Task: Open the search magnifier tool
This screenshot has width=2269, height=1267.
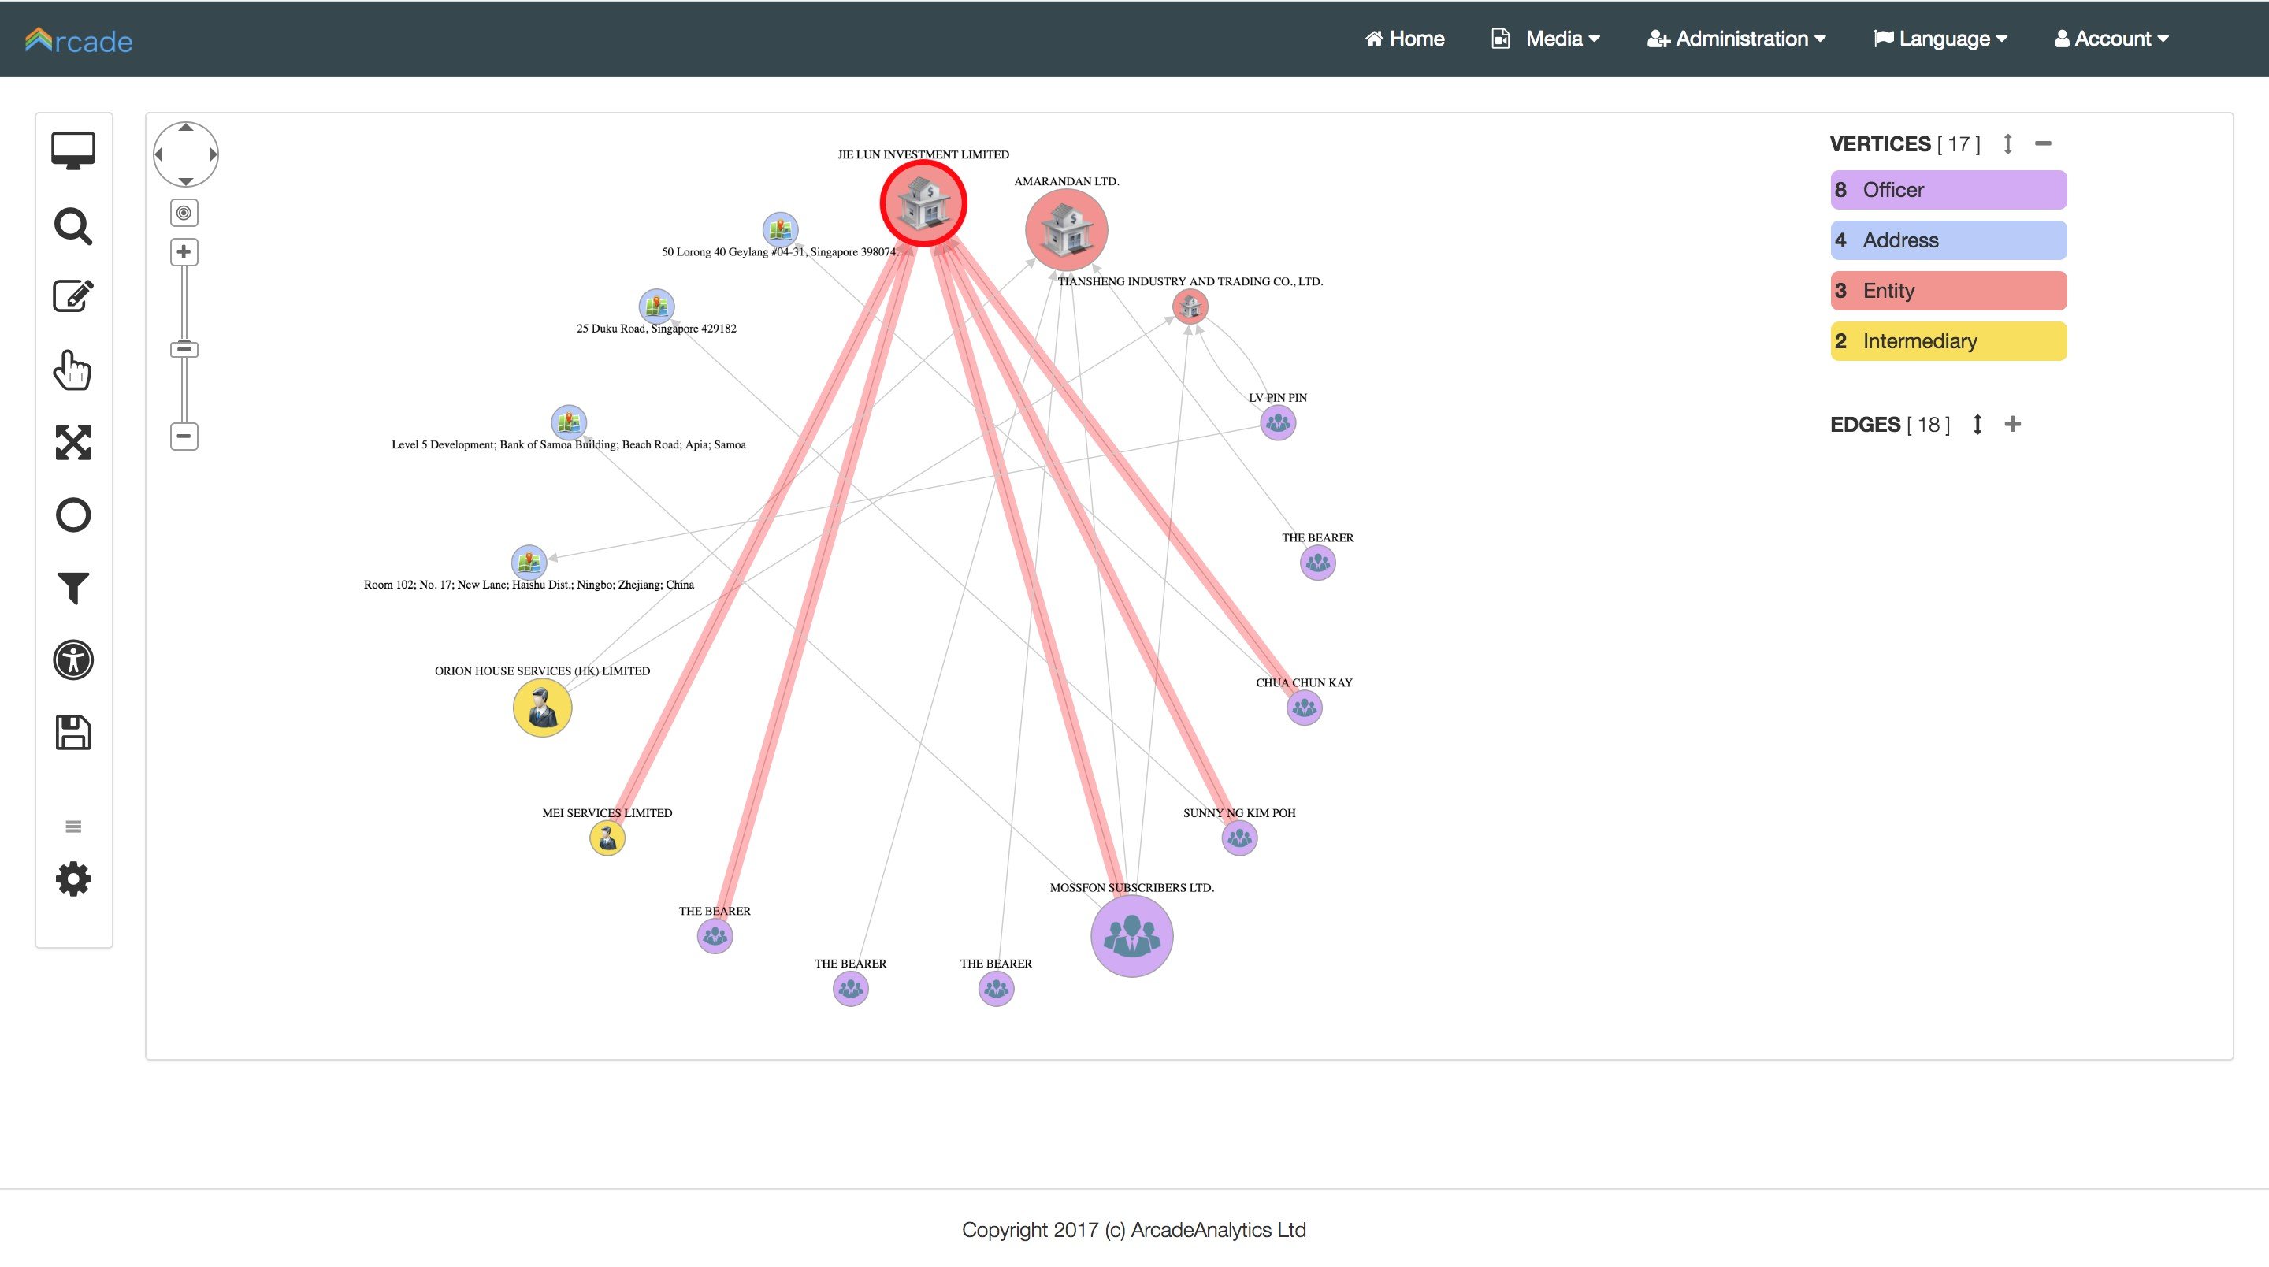Action: [x=73, y=226]
